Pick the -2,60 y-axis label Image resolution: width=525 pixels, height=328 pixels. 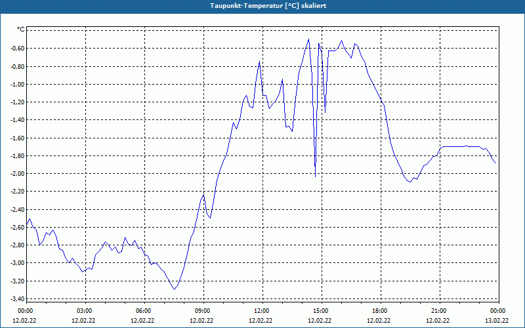[x=18, y=227]
